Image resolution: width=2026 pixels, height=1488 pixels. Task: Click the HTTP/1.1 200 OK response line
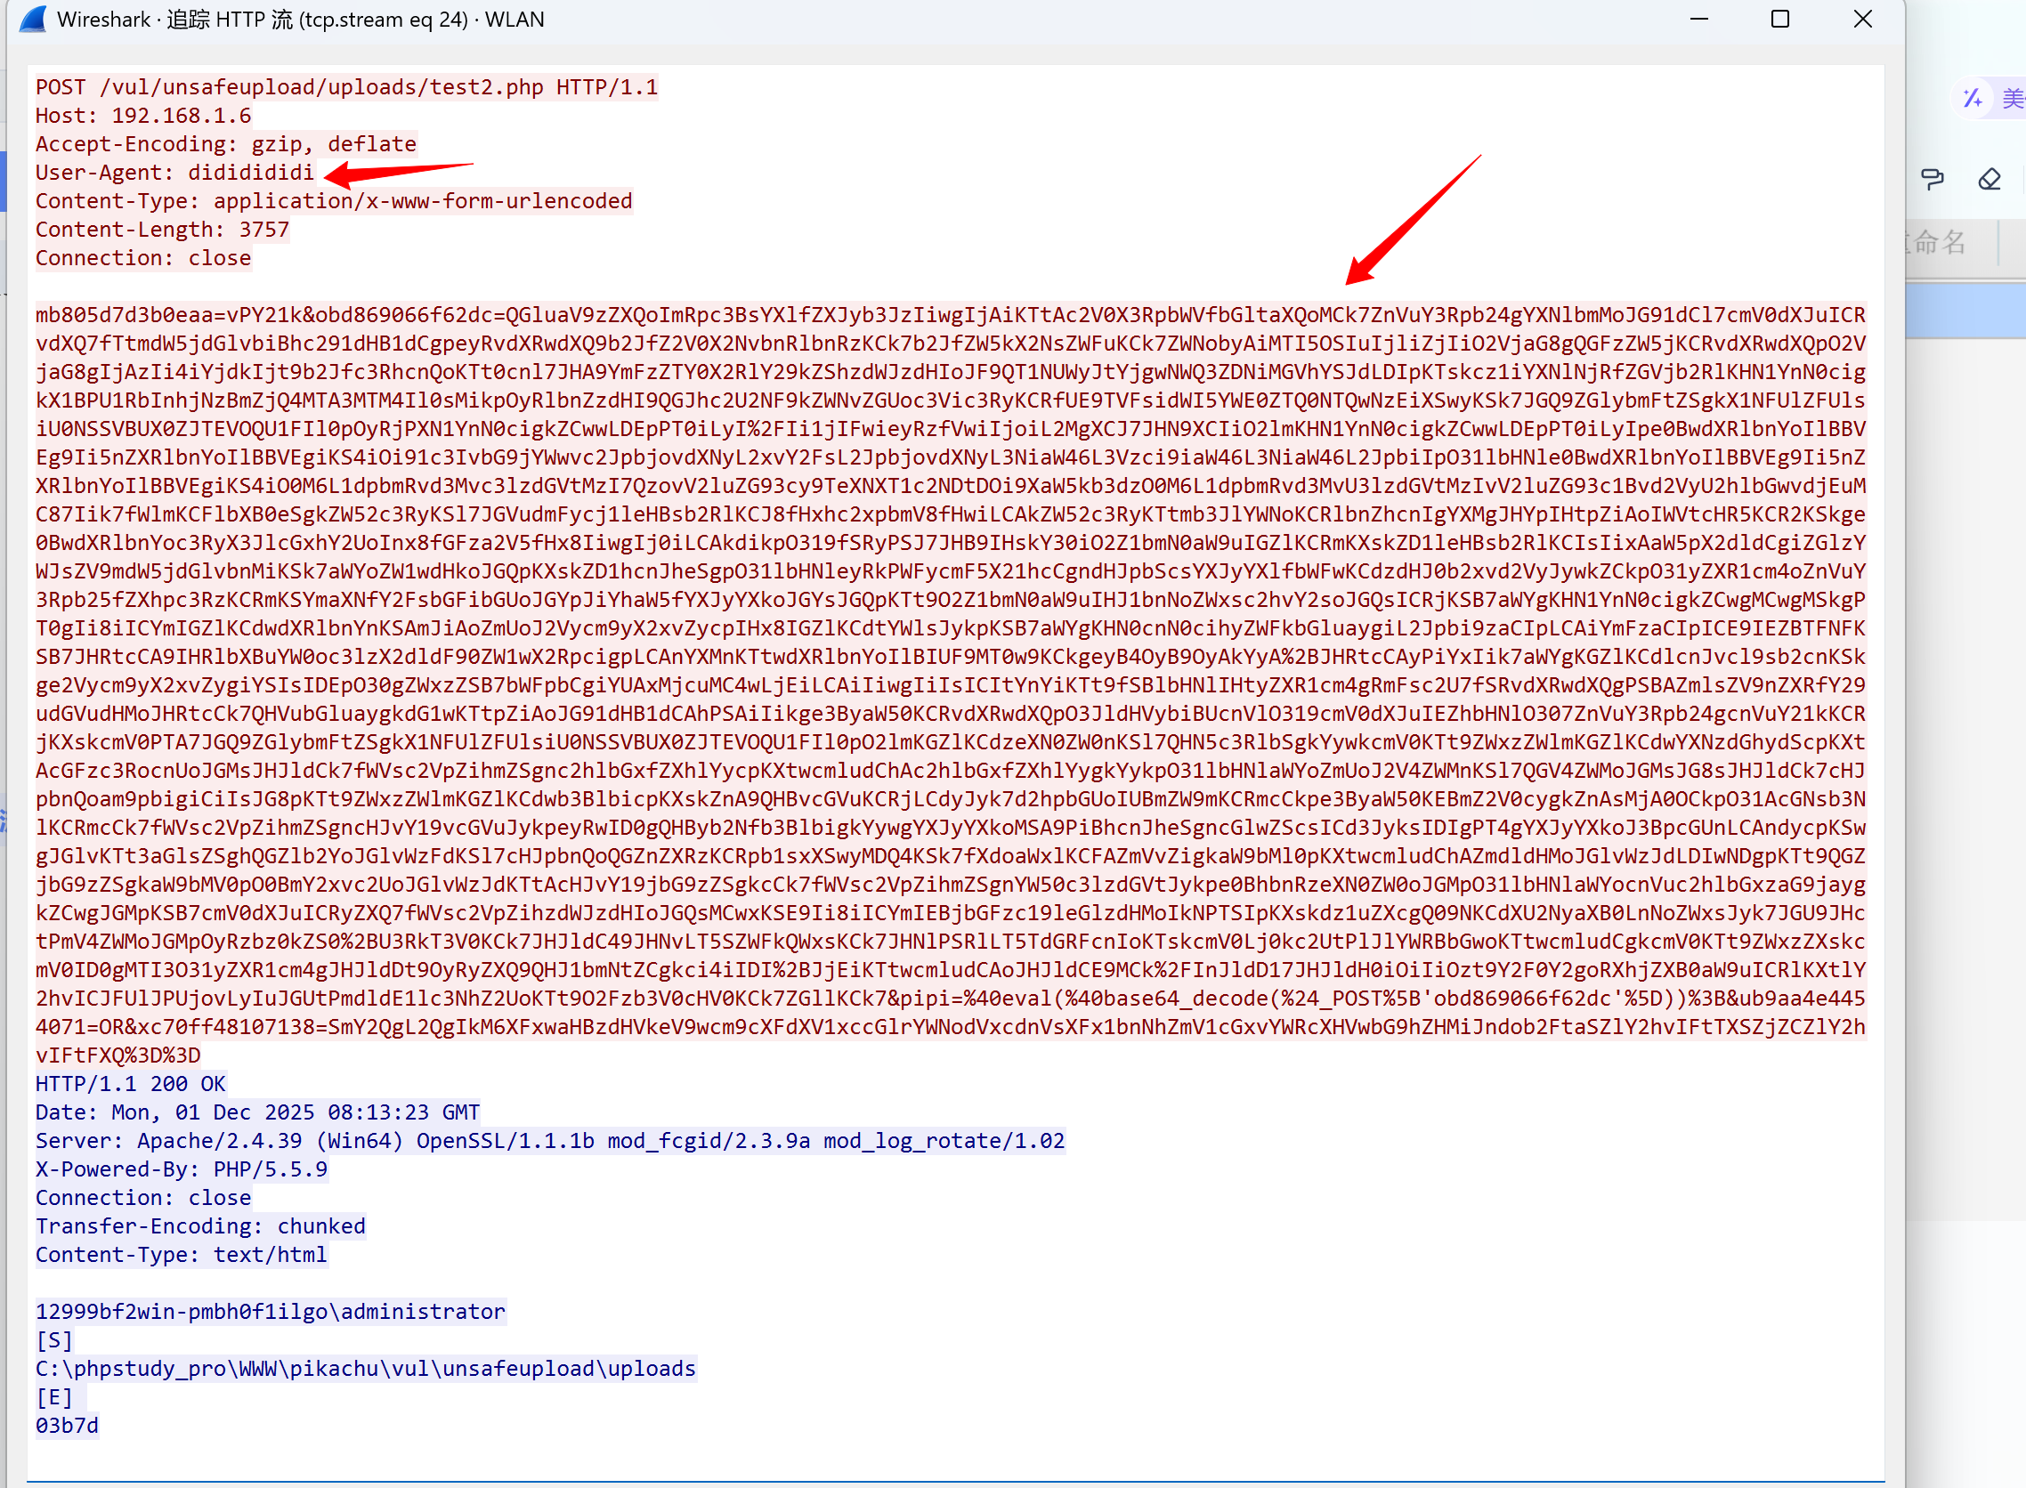[131, 1084]
